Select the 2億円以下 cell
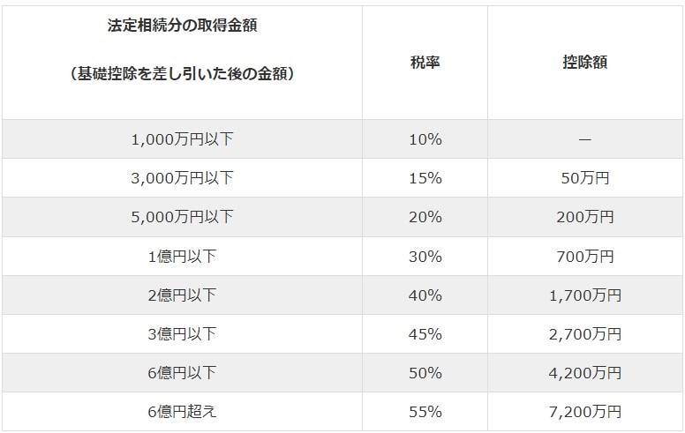The image size is (685, 433). click(x=182, y=295)
